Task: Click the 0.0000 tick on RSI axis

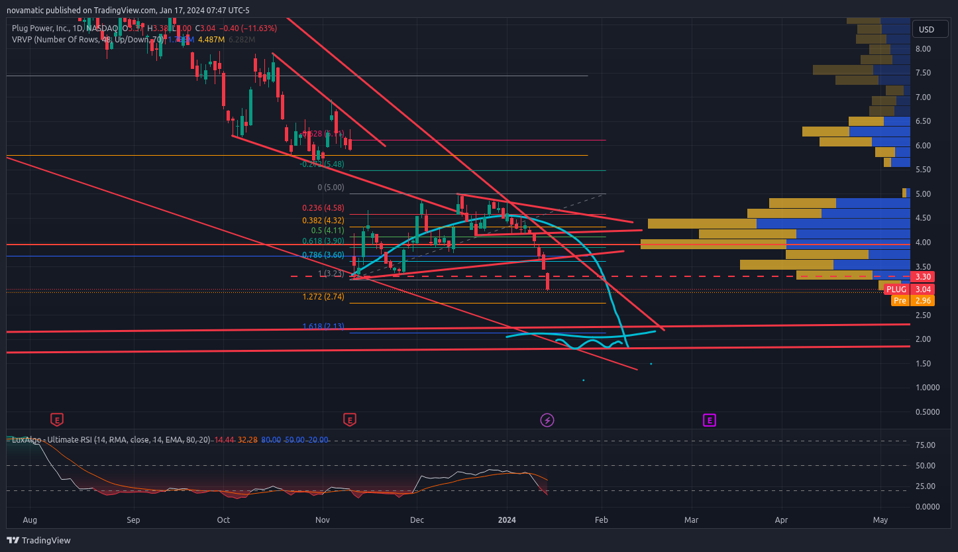Action: tap(927, 506)
